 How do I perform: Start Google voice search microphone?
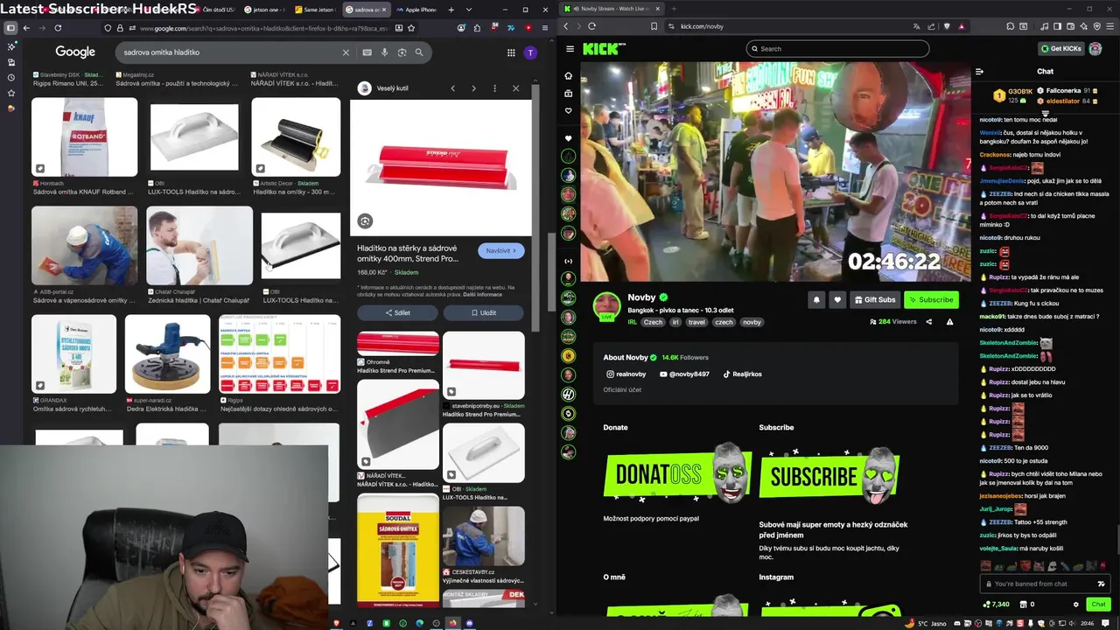(x=384, y=52)
